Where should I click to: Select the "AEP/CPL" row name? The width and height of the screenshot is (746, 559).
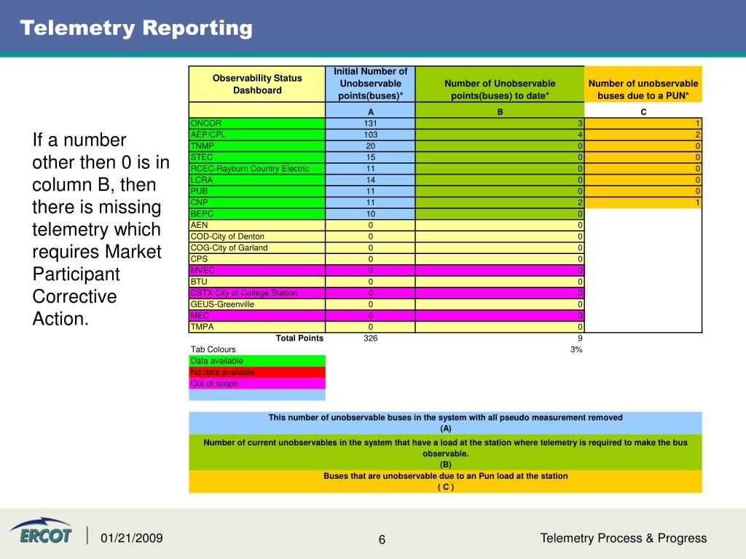(257, 135)
